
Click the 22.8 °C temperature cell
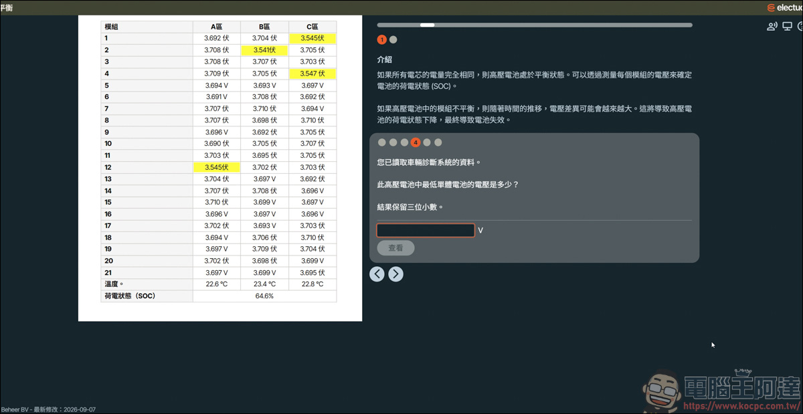click(313, 284)
